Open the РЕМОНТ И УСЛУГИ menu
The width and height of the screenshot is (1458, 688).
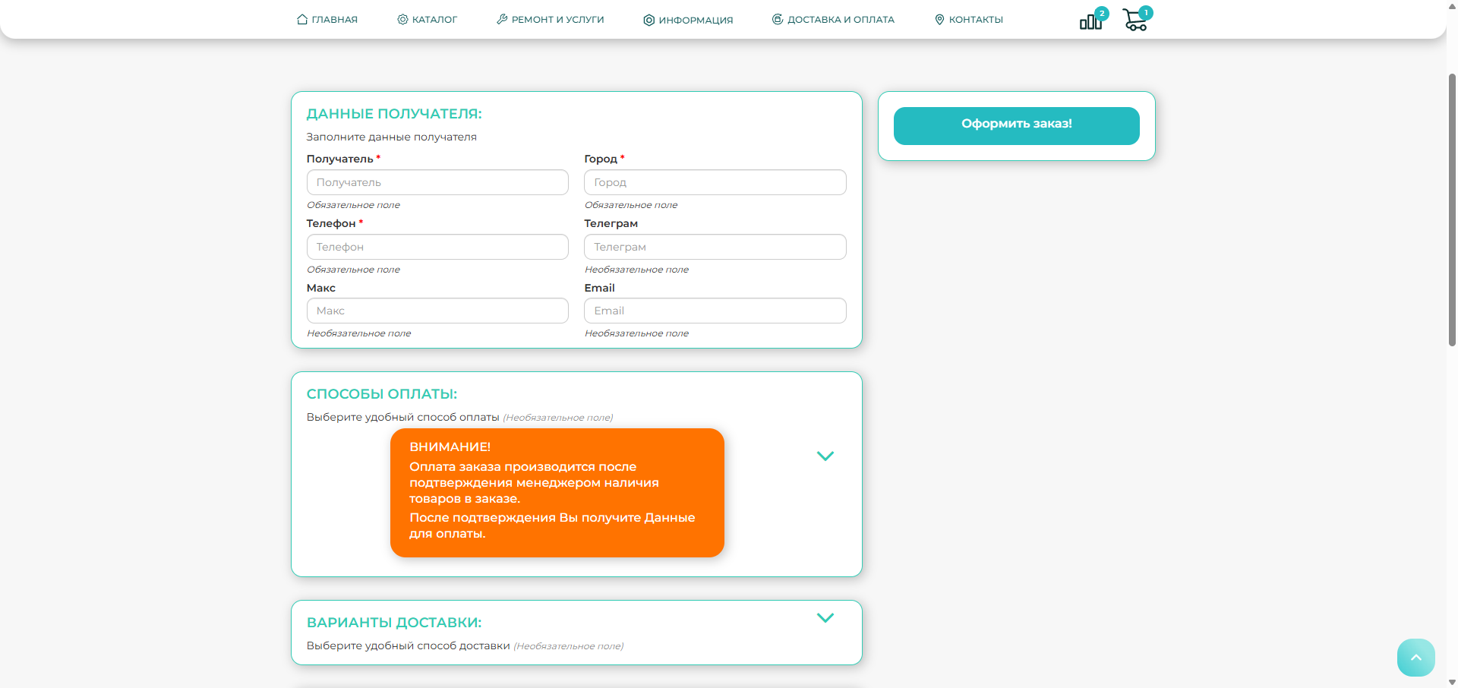tap(551, 20)
